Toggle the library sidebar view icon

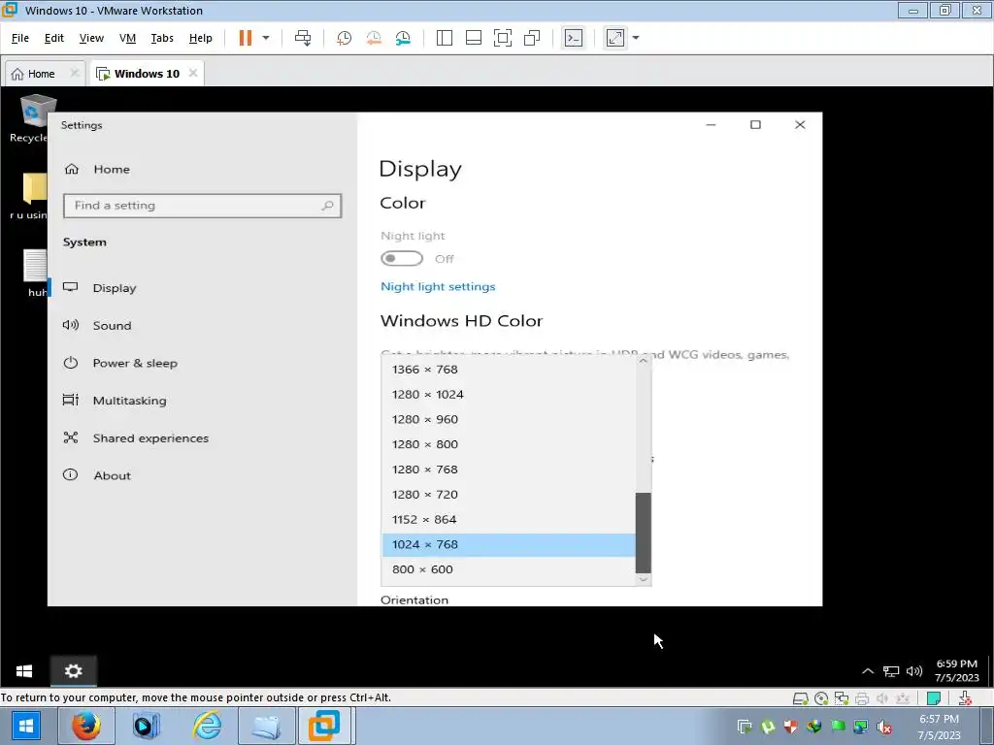[x=445, y=38]
